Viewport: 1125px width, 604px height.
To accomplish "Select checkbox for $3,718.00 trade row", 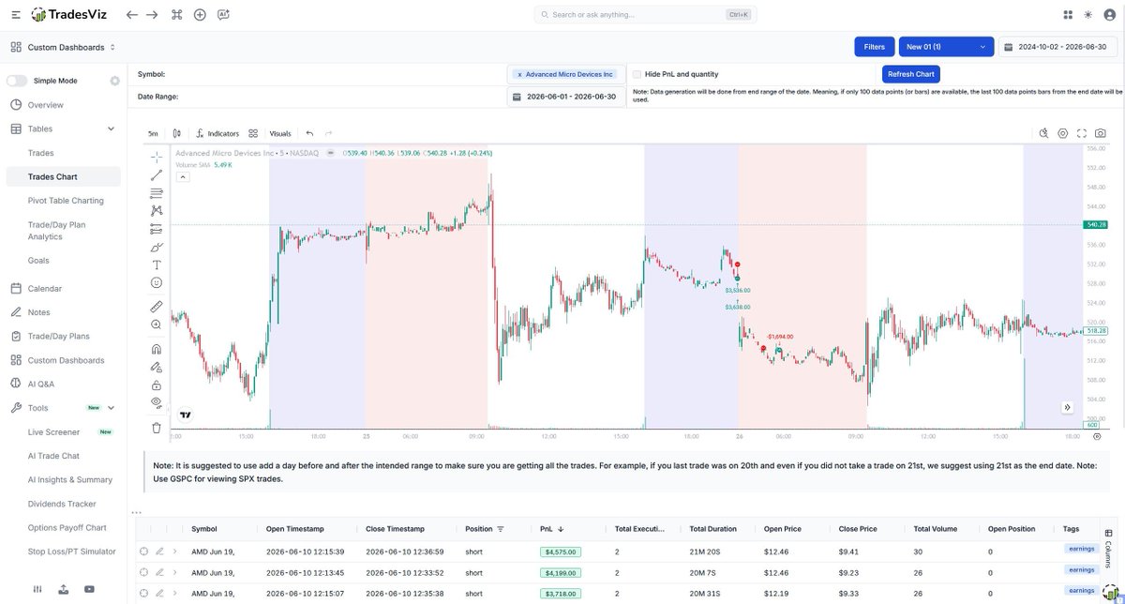I will point(143,591).
